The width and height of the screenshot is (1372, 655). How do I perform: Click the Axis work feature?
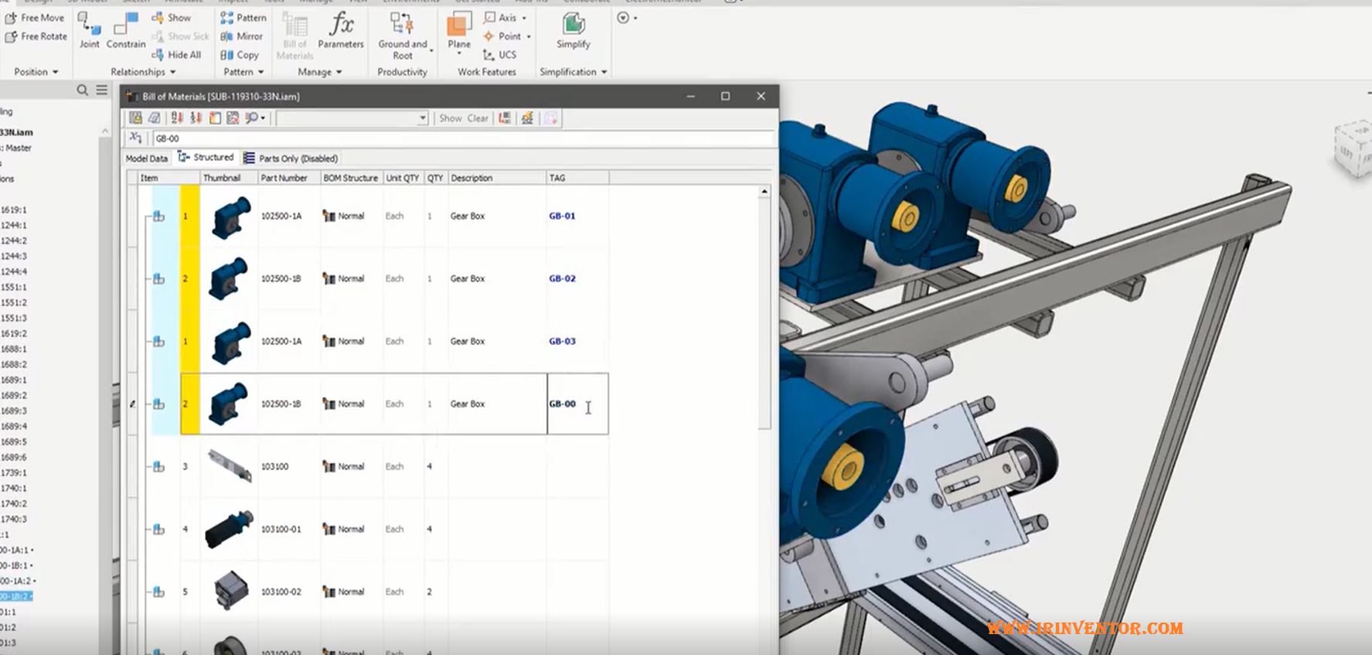500,17
